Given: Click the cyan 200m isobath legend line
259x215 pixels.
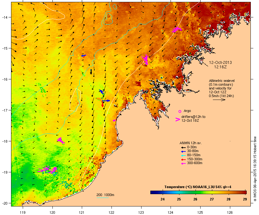Looking at the screenshot, I should coord(102,198).
